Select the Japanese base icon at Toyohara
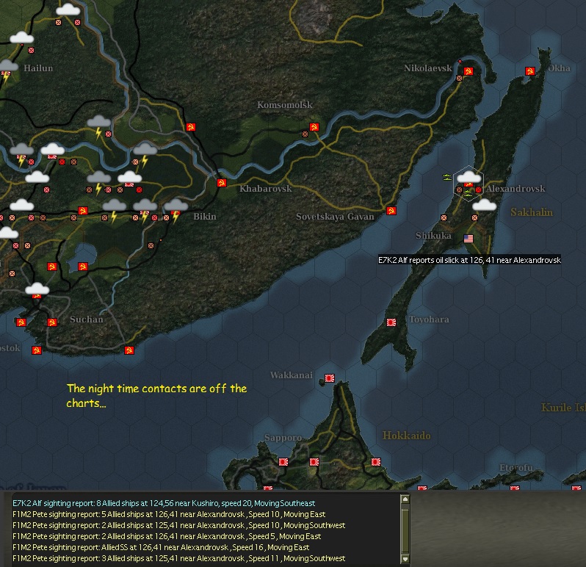Viewport: 586px width, 567px height. [391, 322]
